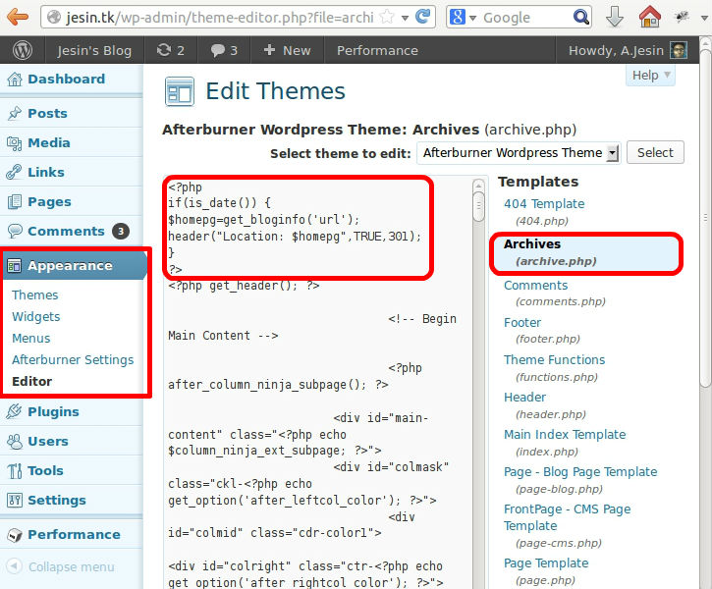Open the Archives template file

[531, 243]
